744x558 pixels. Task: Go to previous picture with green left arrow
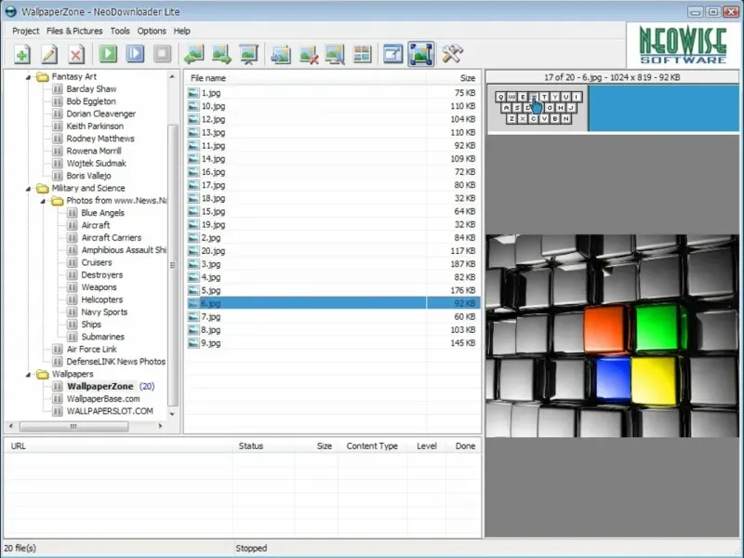point(194,54)
